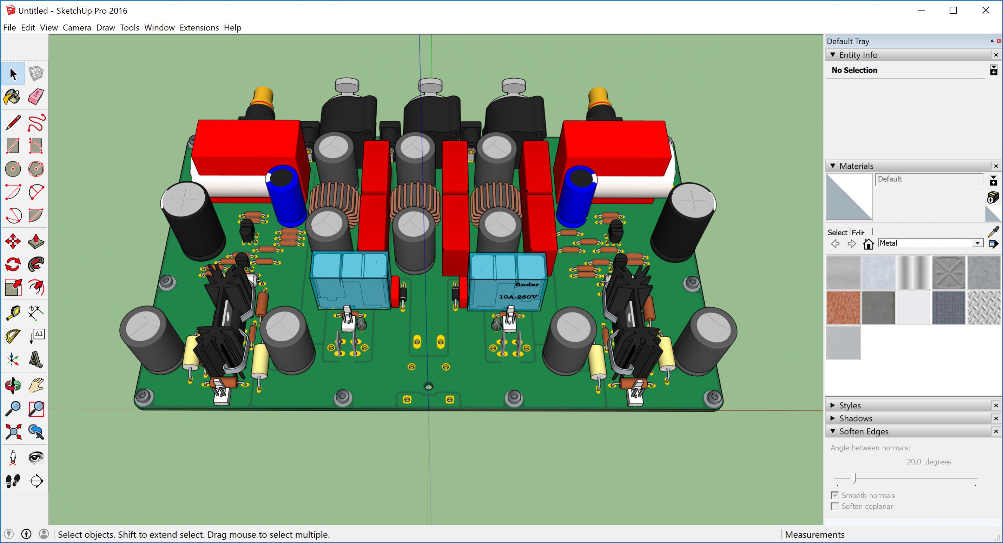1003x543 pixels.
Task: Select the Push/Pull tool
Action: point(36,241)
